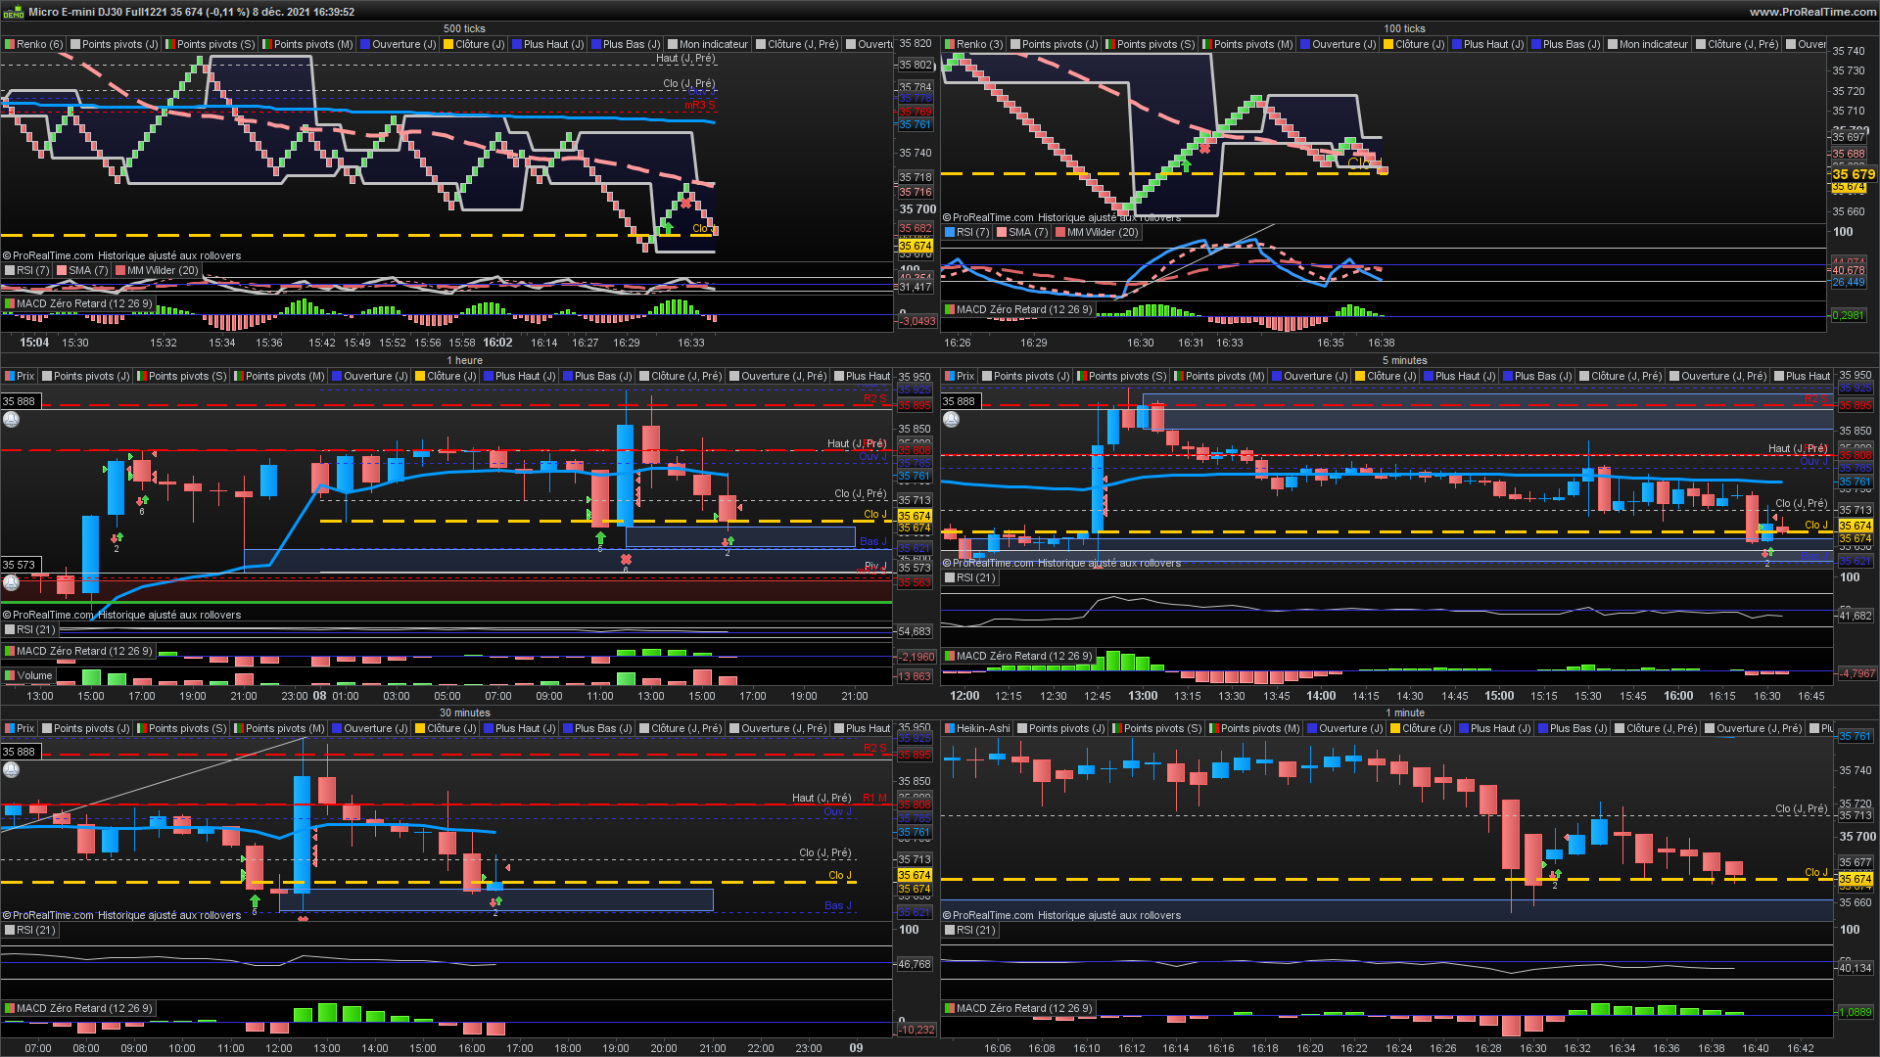Select the 1 heure chart title tab
1880x1057 pixels.
(x=465, y=360)
